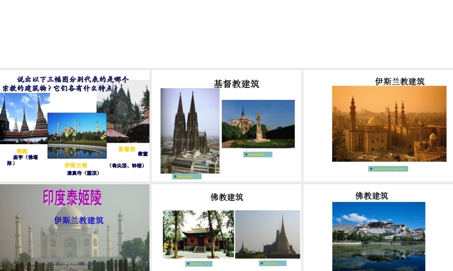The height and width of the screenshot is (271, 453).
Task: Click the 佛教建筑 title above the Potala Palace
Action: pos(371,196)
